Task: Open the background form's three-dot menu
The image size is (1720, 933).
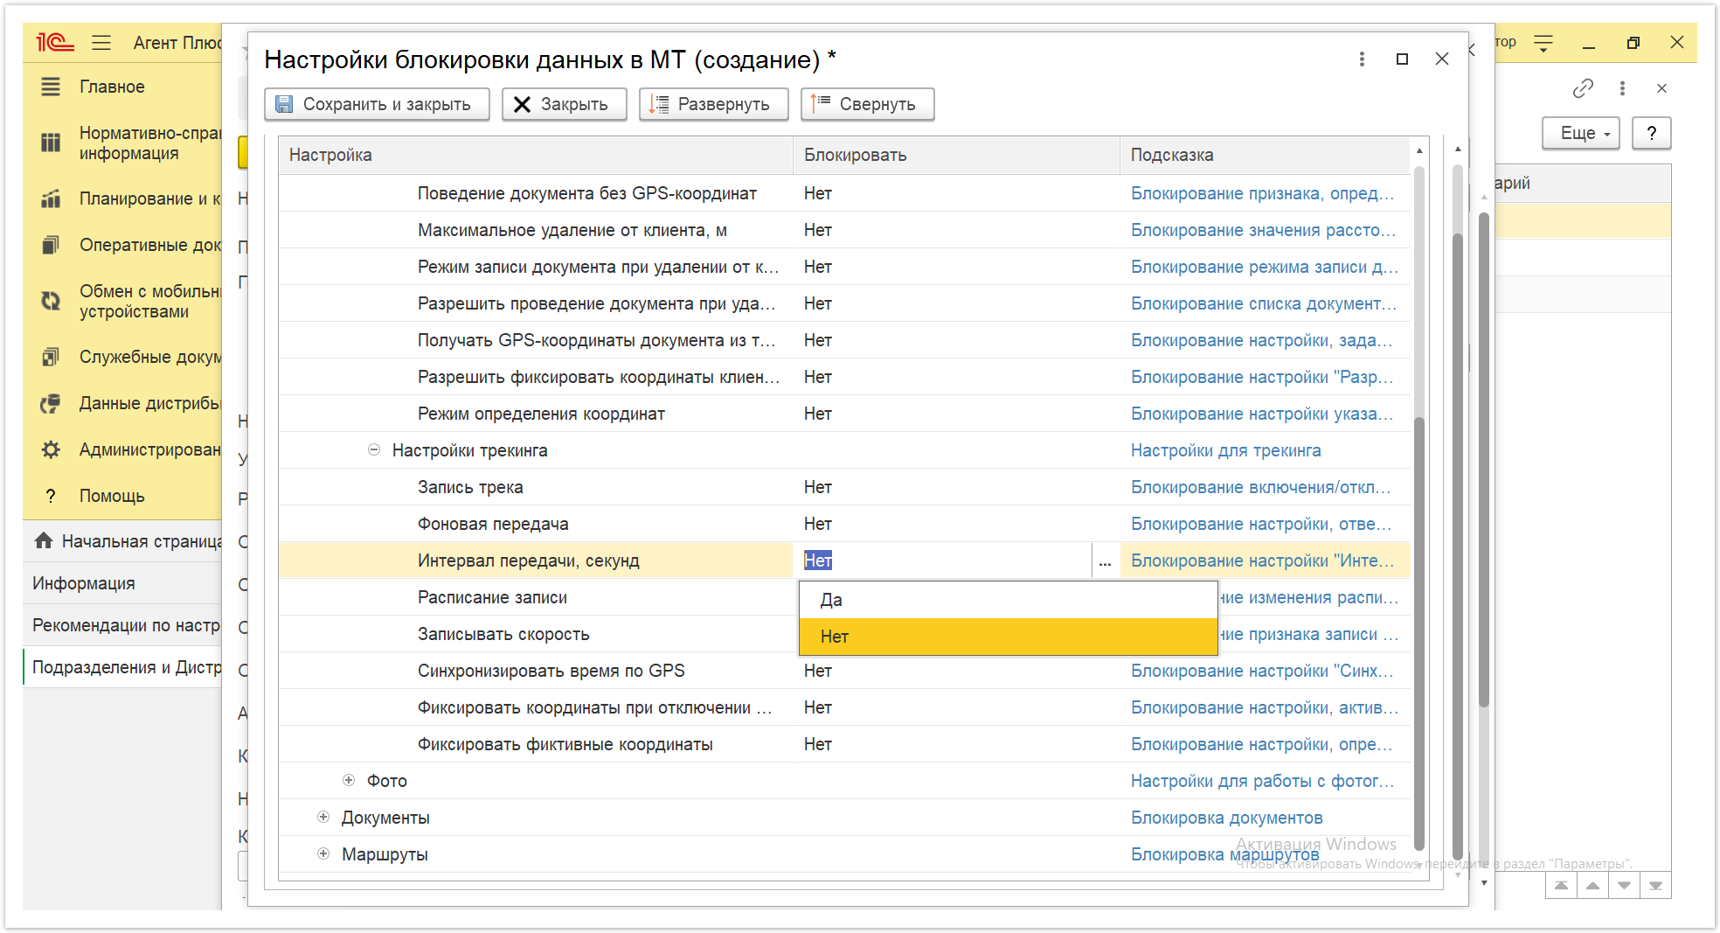Action: coord(1622,88)
